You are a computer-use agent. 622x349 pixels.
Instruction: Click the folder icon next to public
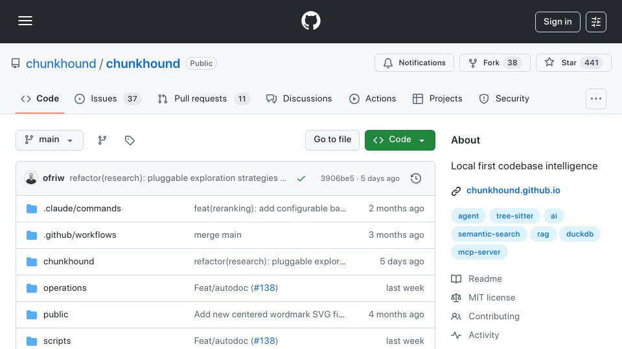pos(32,315)
